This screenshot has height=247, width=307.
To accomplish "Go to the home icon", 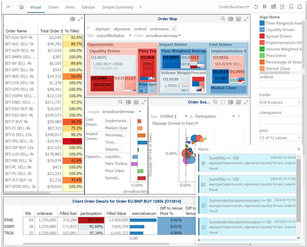I will click(x=21, y=7).
